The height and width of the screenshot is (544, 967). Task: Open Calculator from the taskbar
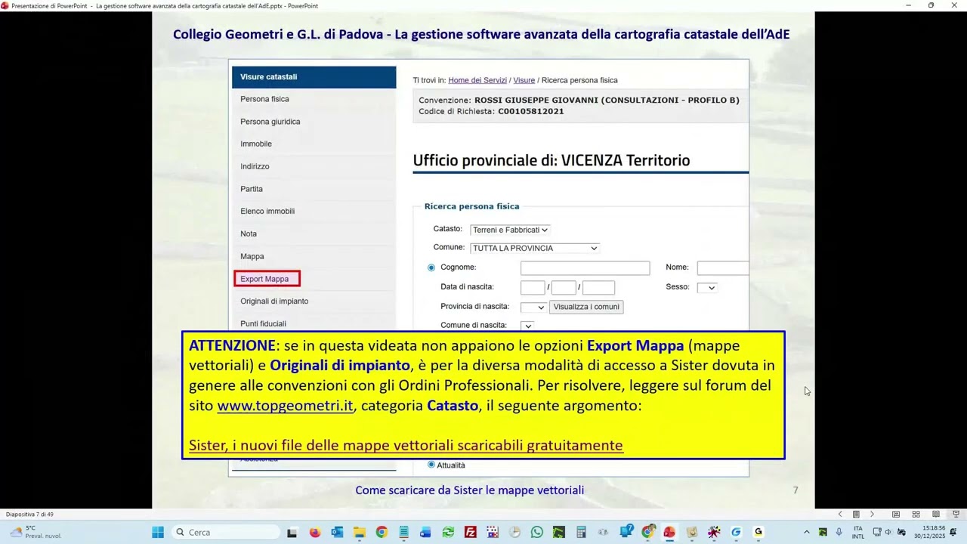[581, 532]
